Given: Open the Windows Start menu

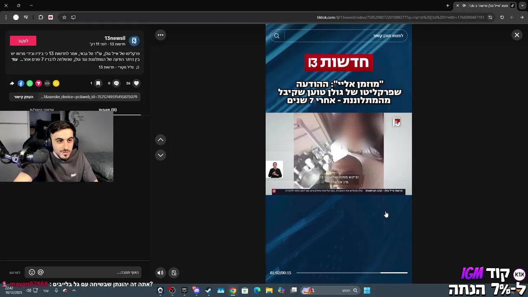Looking at the screenshot, I should click(x=367, y=290).
